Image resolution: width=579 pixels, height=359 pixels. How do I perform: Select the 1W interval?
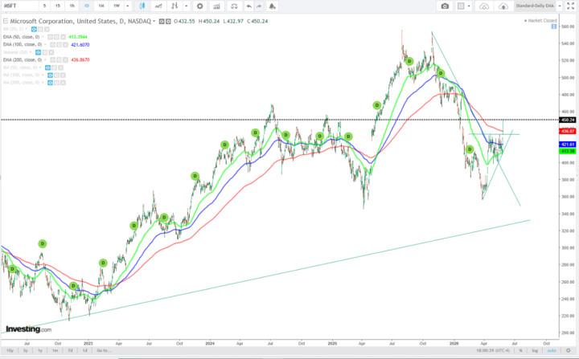pos(117,6)
